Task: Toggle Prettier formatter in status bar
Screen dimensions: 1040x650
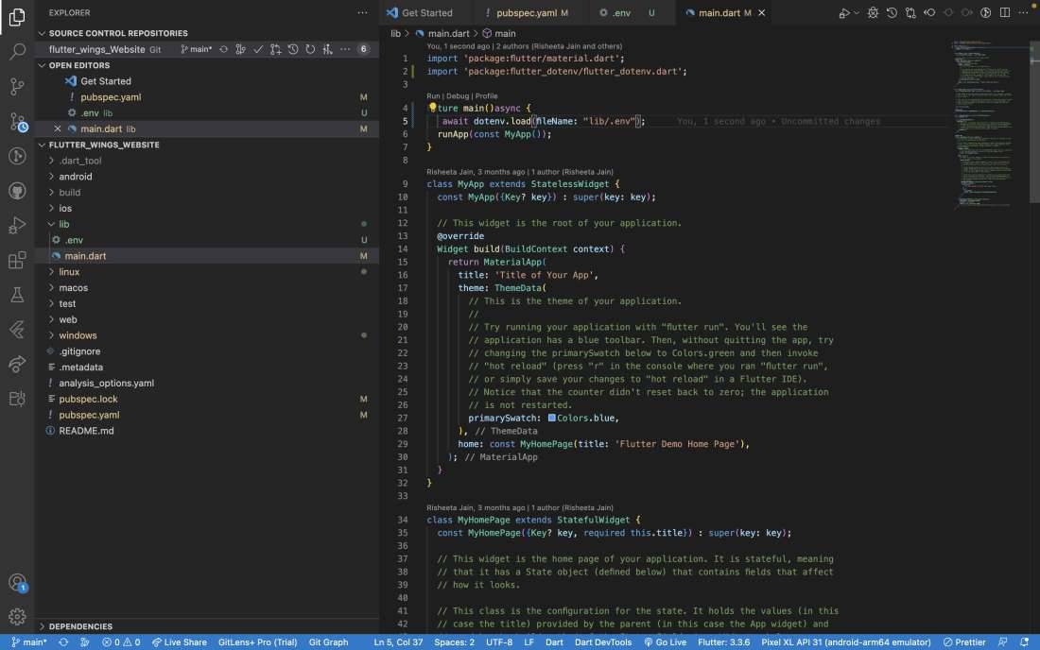Action: pyautogui.click(x=964, y=642)
